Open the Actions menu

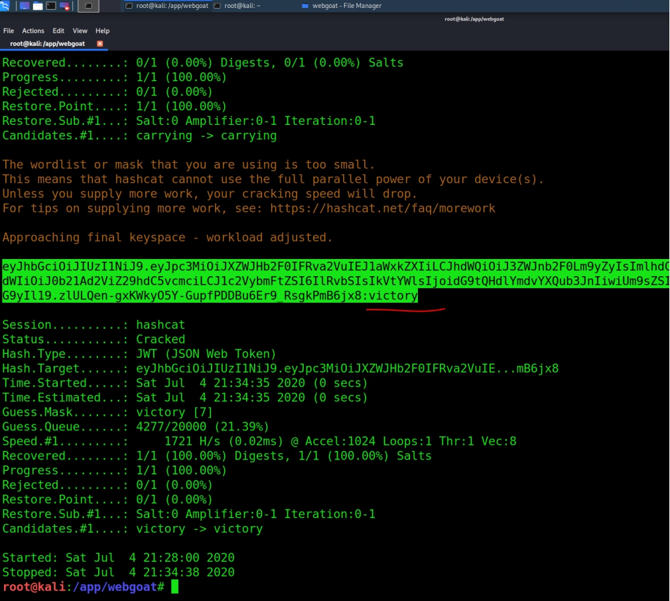point(33,31)
